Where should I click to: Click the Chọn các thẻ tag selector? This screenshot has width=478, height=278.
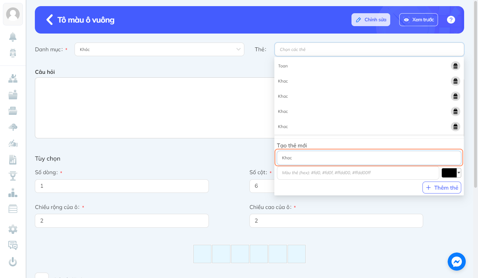point(369,49)
